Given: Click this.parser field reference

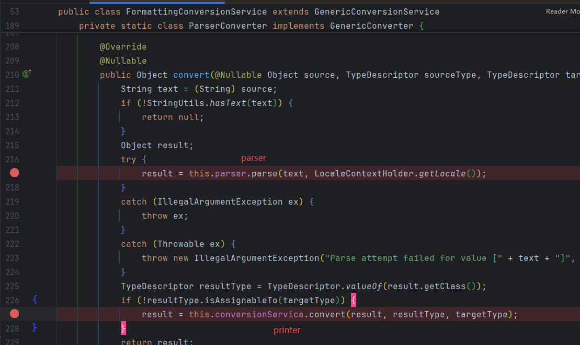Looking at the screenshot, I should coord(218,173).
